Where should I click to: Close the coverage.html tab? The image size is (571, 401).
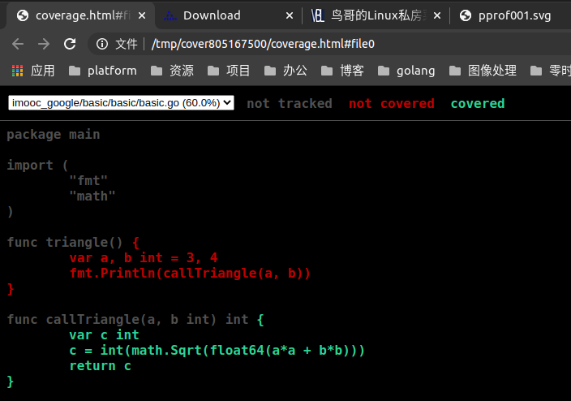click(142, 15)
